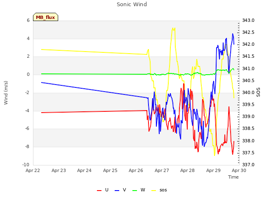Toggle the U series legend entry
This screenshot has height=198, width=264.
click(x=103, y=190)
